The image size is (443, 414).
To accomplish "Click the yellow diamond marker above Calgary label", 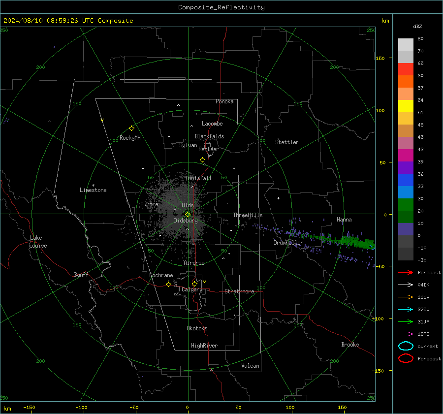I will pos(194,284).
